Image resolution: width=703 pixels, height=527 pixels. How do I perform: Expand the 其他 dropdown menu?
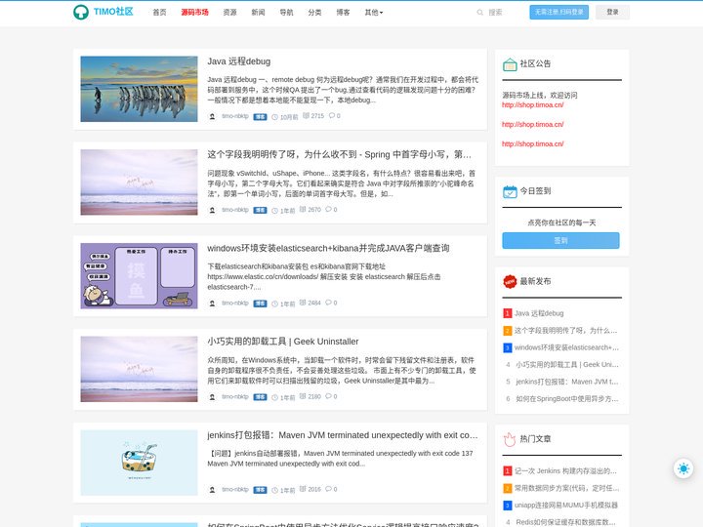pyautogui.click(x=373, y=13)
